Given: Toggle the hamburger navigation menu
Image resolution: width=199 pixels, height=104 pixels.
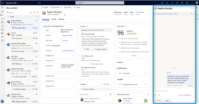Looking at the screenshot, I should click(x=2, y=8).
